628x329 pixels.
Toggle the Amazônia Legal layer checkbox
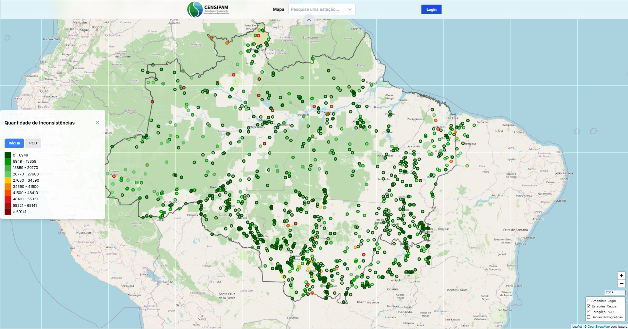tap(589, 301)
